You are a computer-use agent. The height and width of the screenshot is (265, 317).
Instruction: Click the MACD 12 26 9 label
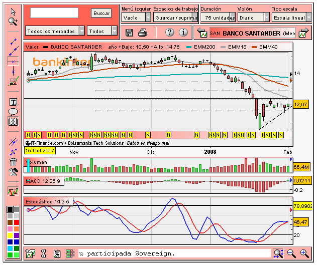pyautogui.click(x=44, y=181)
